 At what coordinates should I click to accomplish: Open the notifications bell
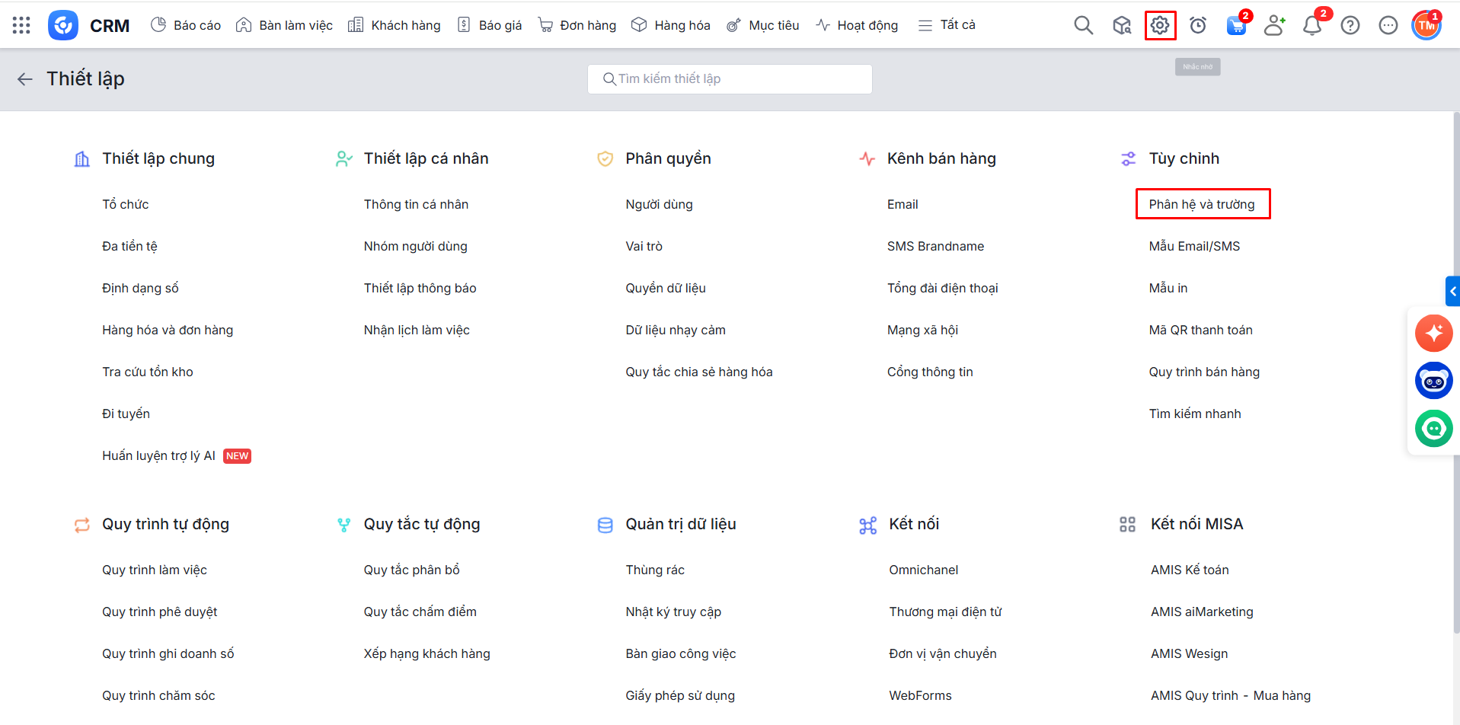click(1311, 26)
